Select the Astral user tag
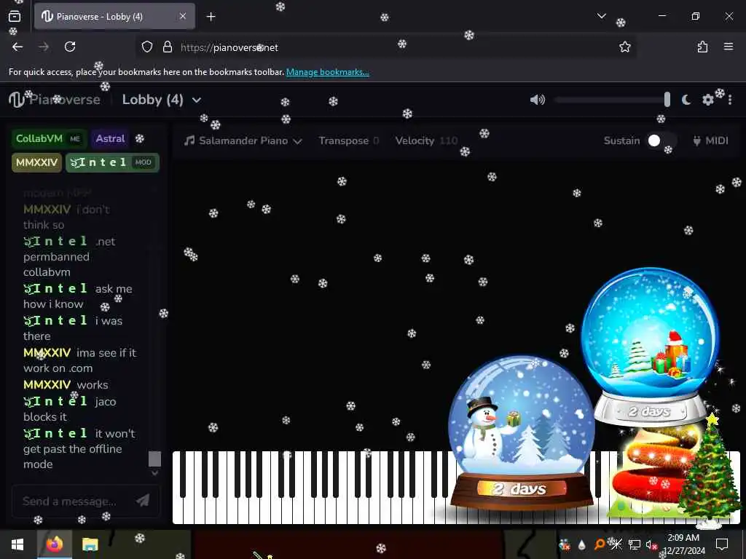 point(110,139)
